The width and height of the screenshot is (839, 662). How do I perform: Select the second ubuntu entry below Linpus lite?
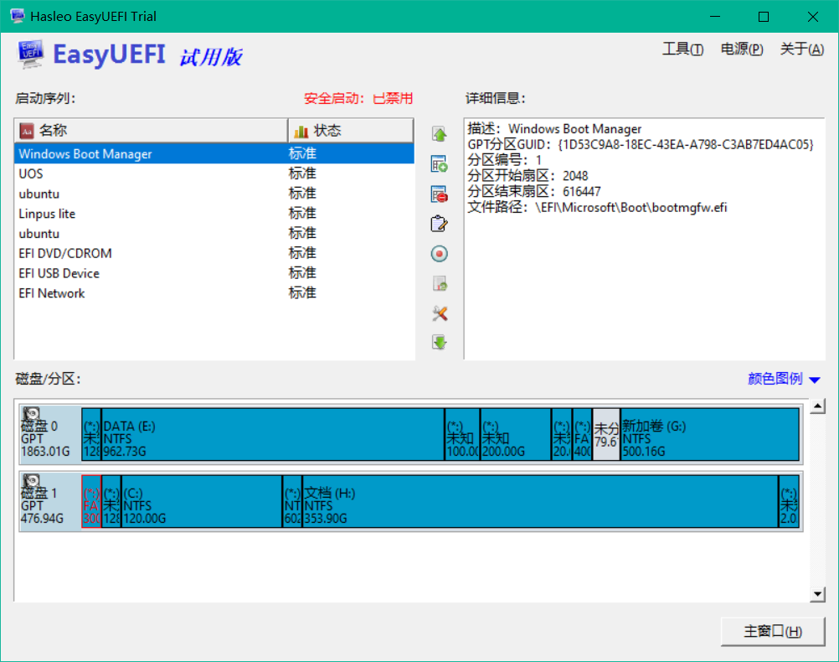point(214,234)
